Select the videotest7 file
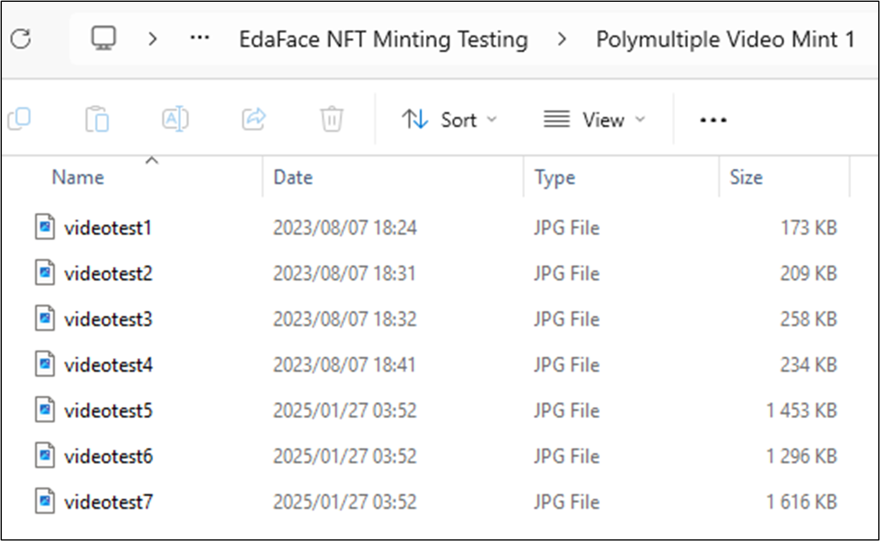 pyautogui.click(x=109, y=502)
